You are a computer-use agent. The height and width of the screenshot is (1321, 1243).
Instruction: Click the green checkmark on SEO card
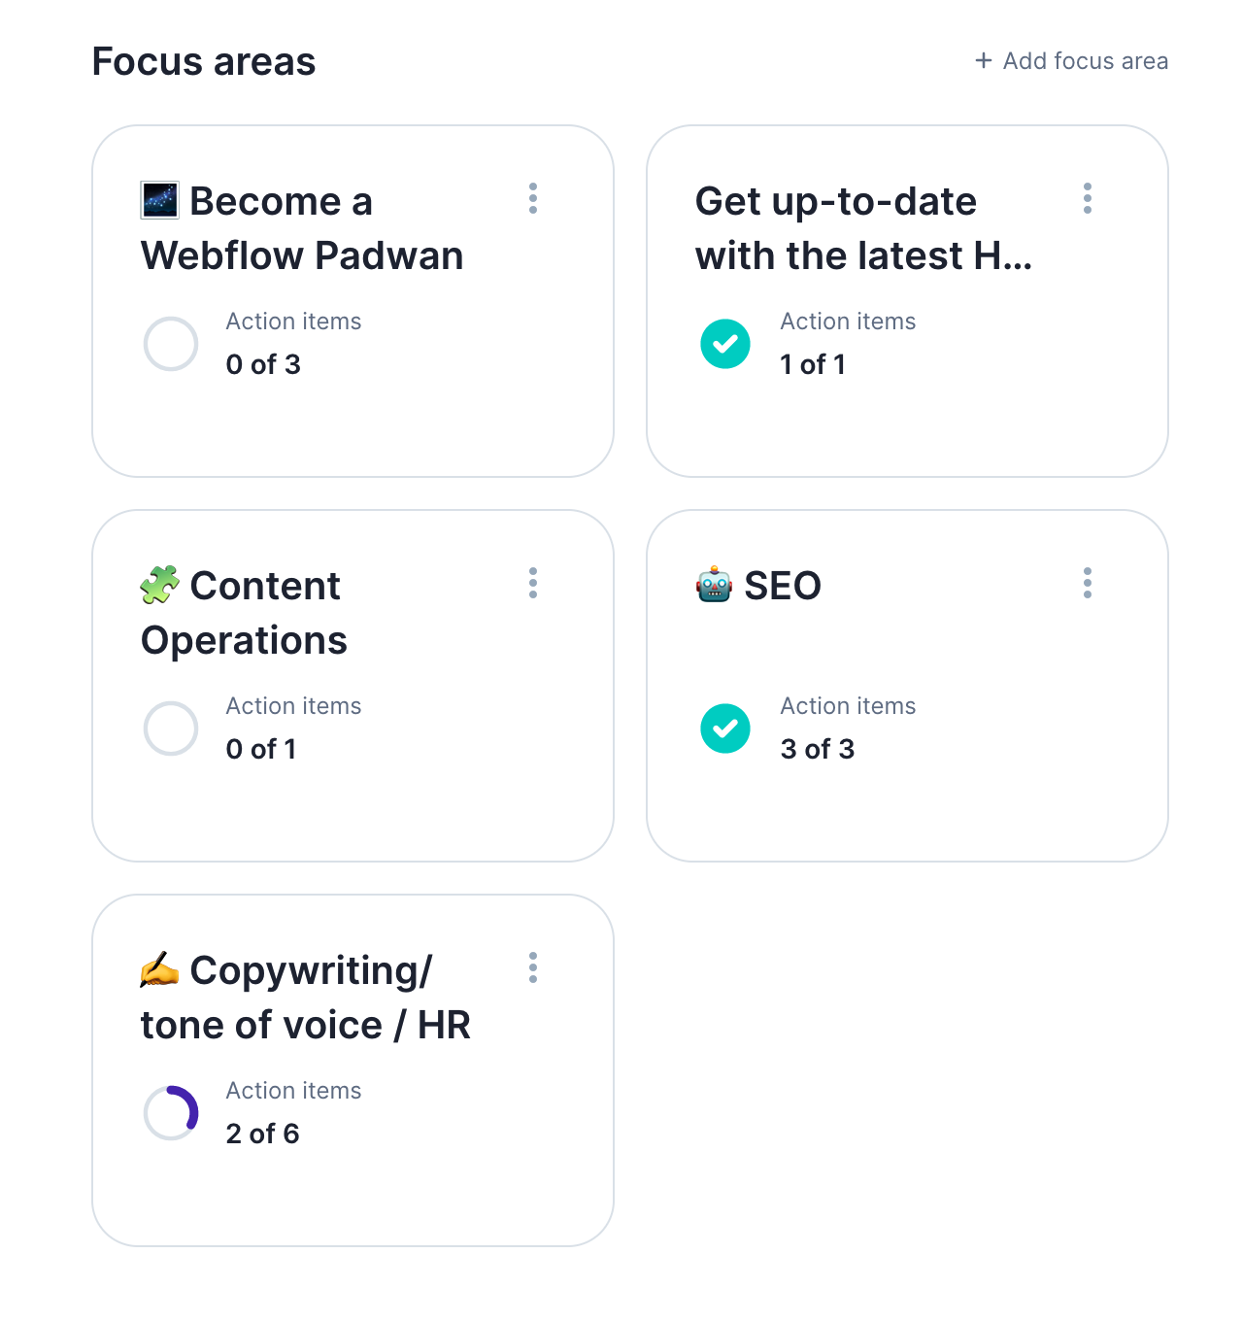pos(725,728)
